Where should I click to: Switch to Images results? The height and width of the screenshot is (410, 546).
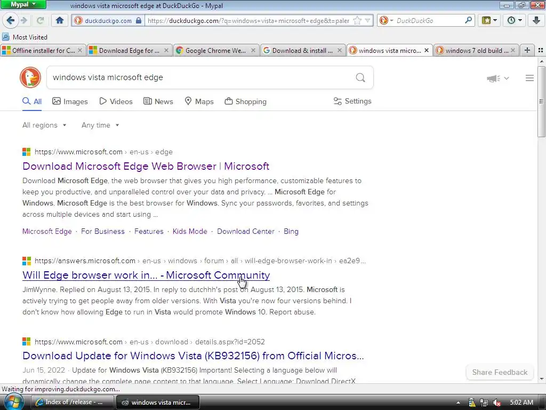[x=70, y=101]
